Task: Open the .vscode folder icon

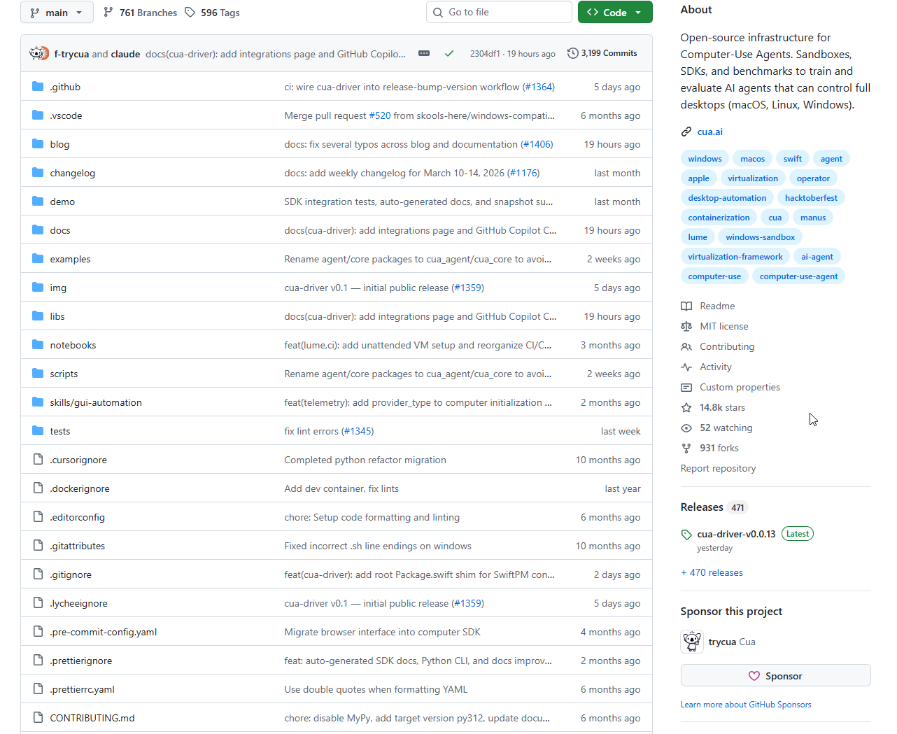Action: tap(38, 115)
